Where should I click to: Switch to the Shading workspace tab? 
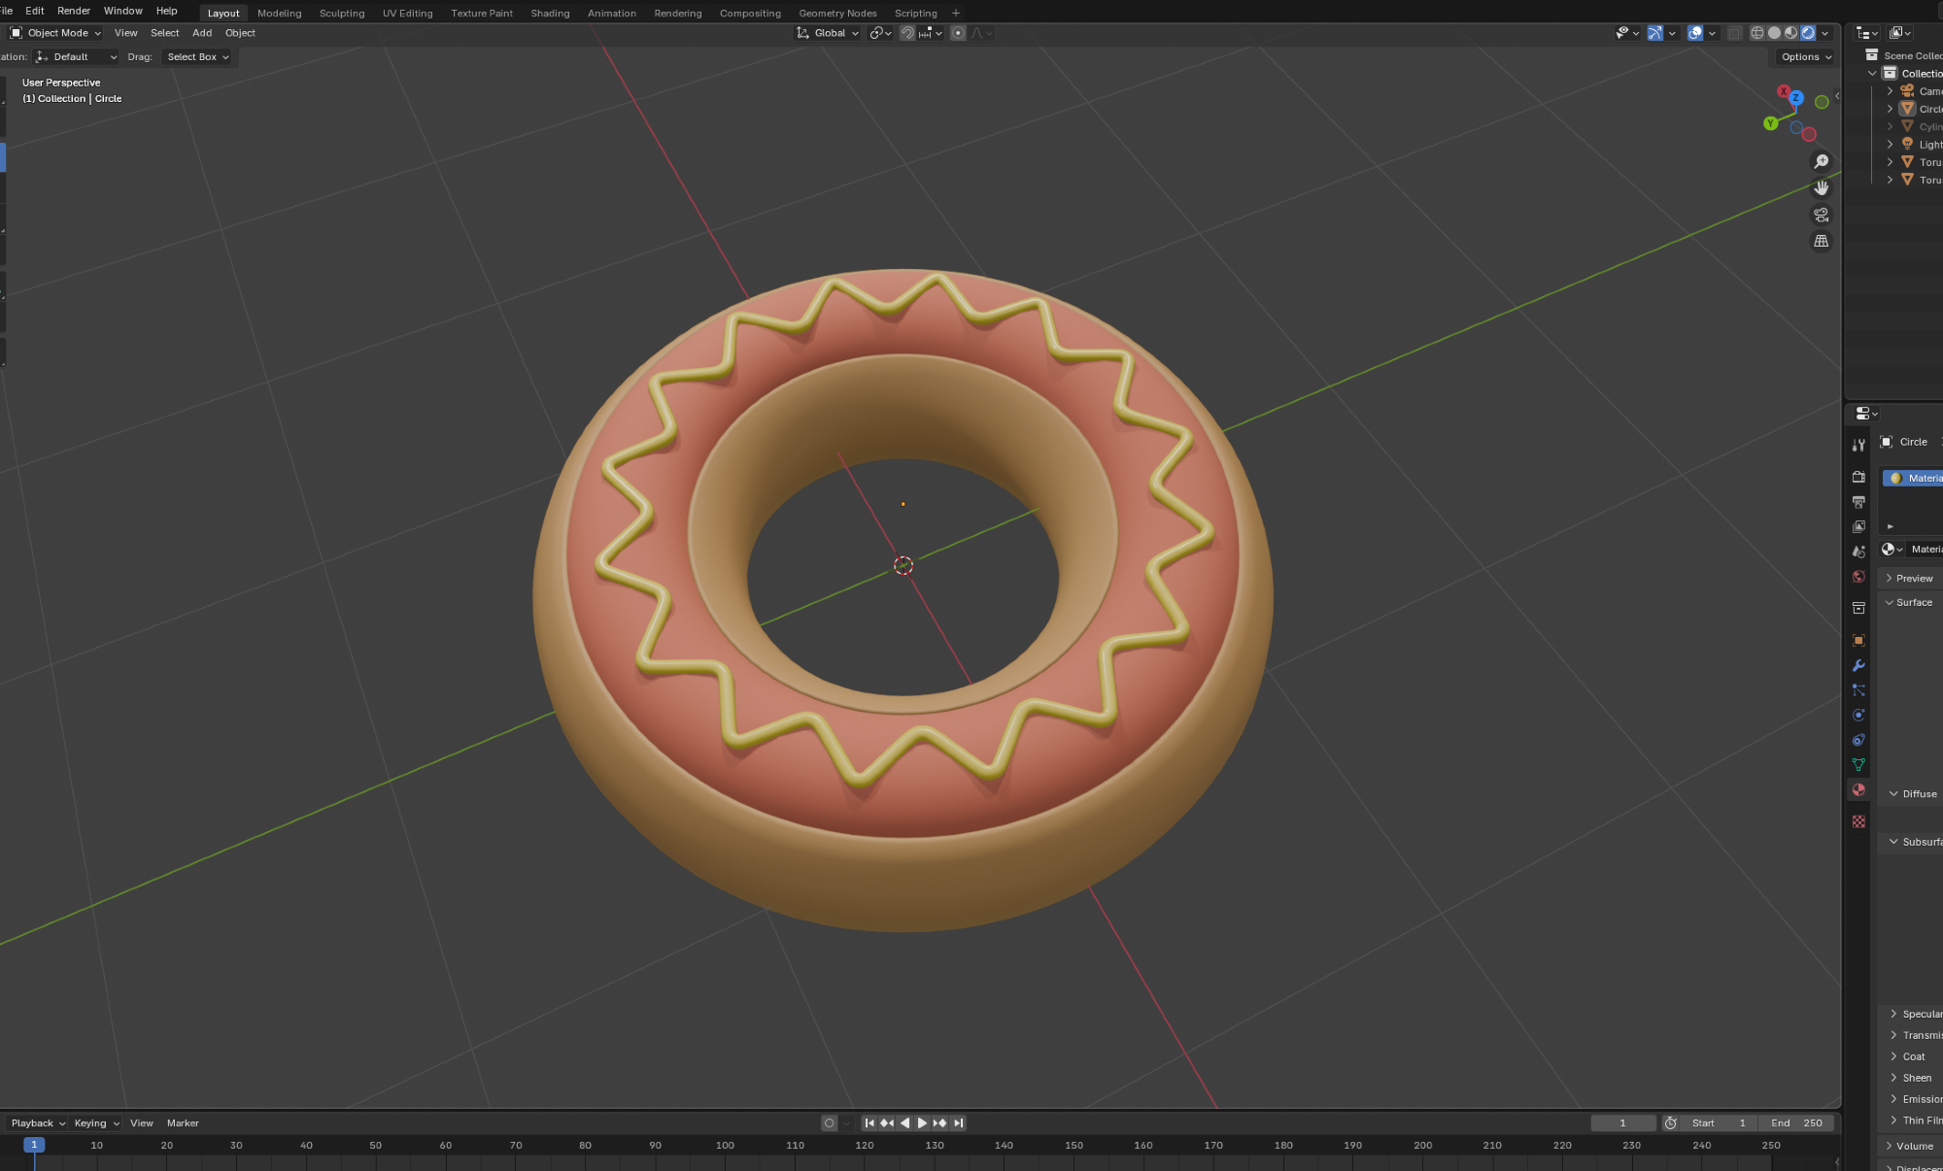[550, 14]
